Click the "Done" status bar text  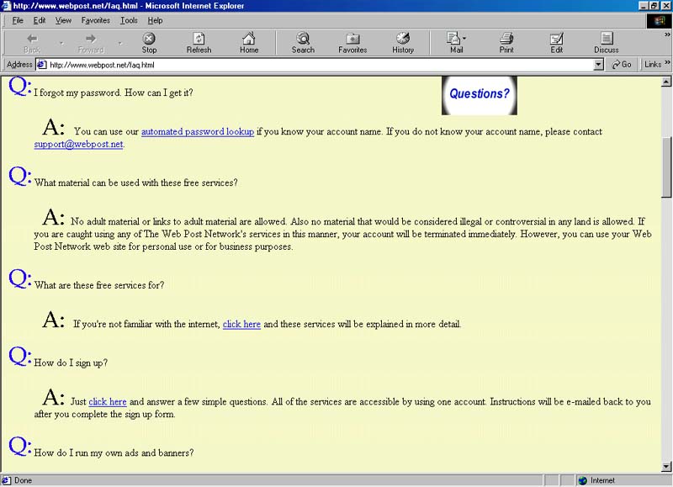24,480
